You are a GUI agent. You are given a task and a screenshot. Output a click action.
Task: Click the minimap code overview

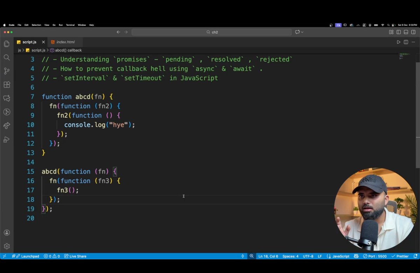(x=405, y=56)
